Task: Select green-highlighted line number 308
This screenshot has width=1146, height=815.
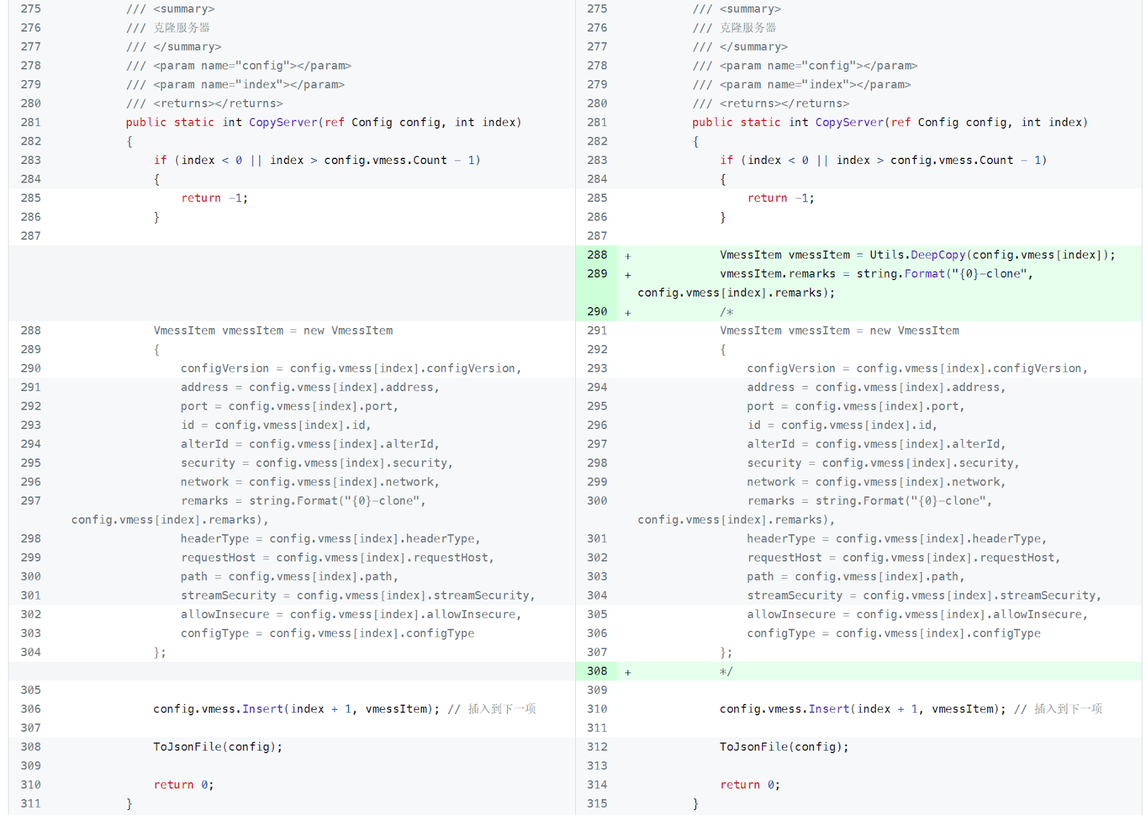Action: 597,671
